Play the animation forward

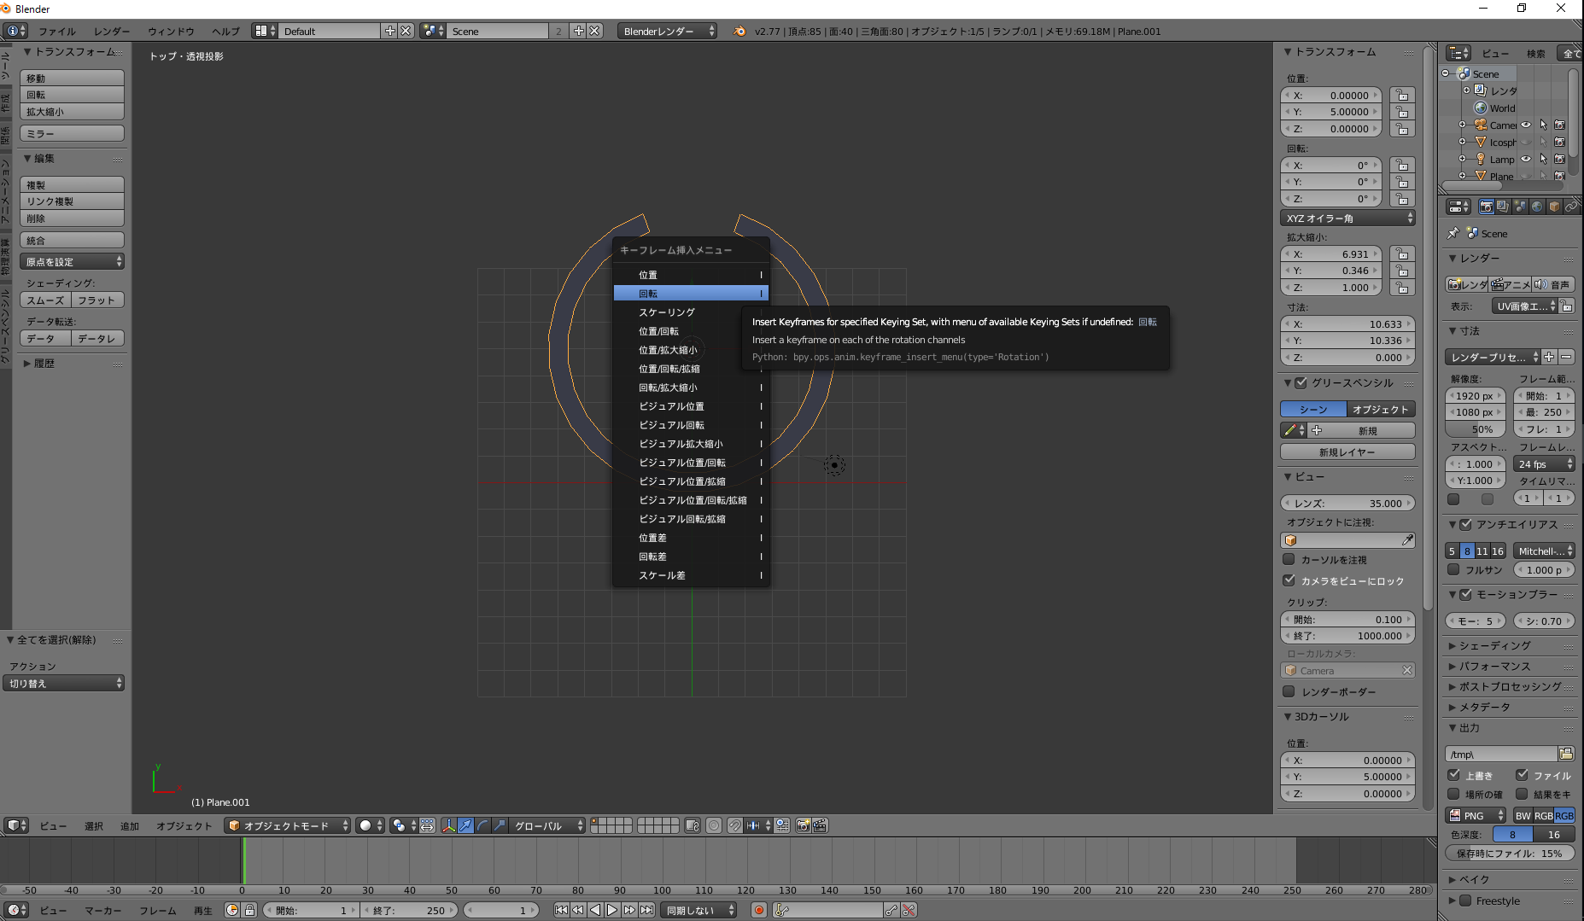[612, 910]
